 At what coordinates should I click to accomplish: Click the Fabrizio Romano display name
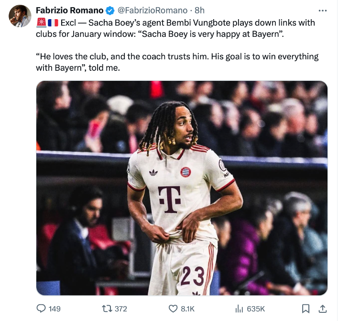(70, 11)
